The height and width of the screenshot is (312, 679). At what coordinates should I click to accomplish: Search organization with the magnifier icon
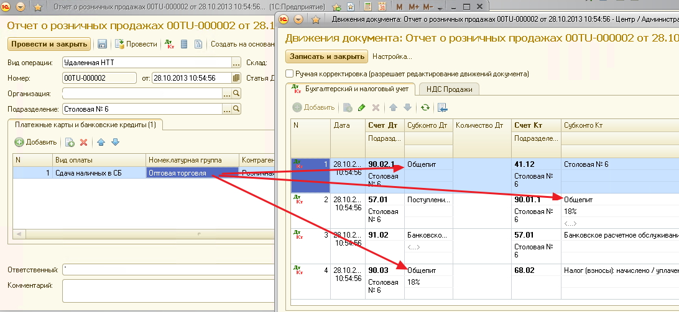tap(236, 94)
